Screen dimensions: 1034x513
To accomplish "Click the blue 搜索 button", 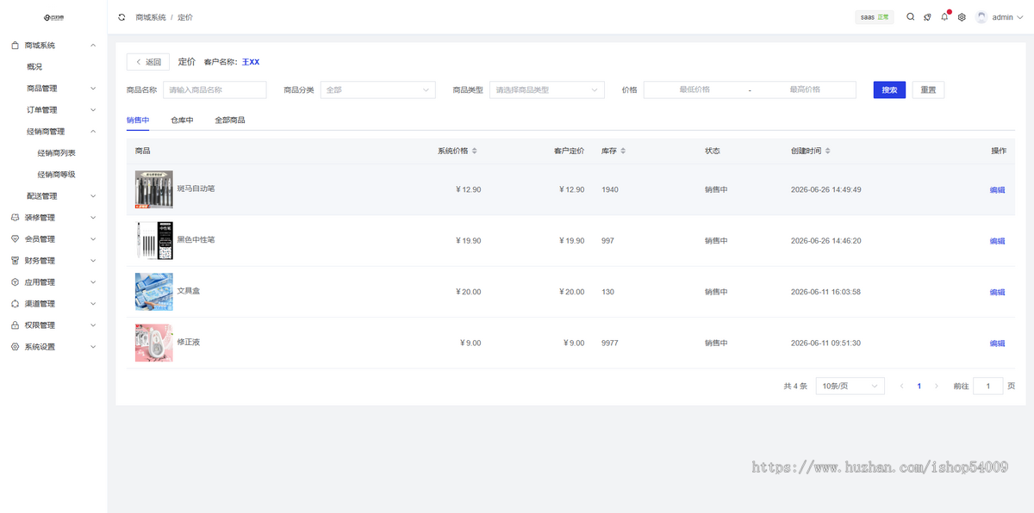I will pyautogui.click(x=889, y=90).
